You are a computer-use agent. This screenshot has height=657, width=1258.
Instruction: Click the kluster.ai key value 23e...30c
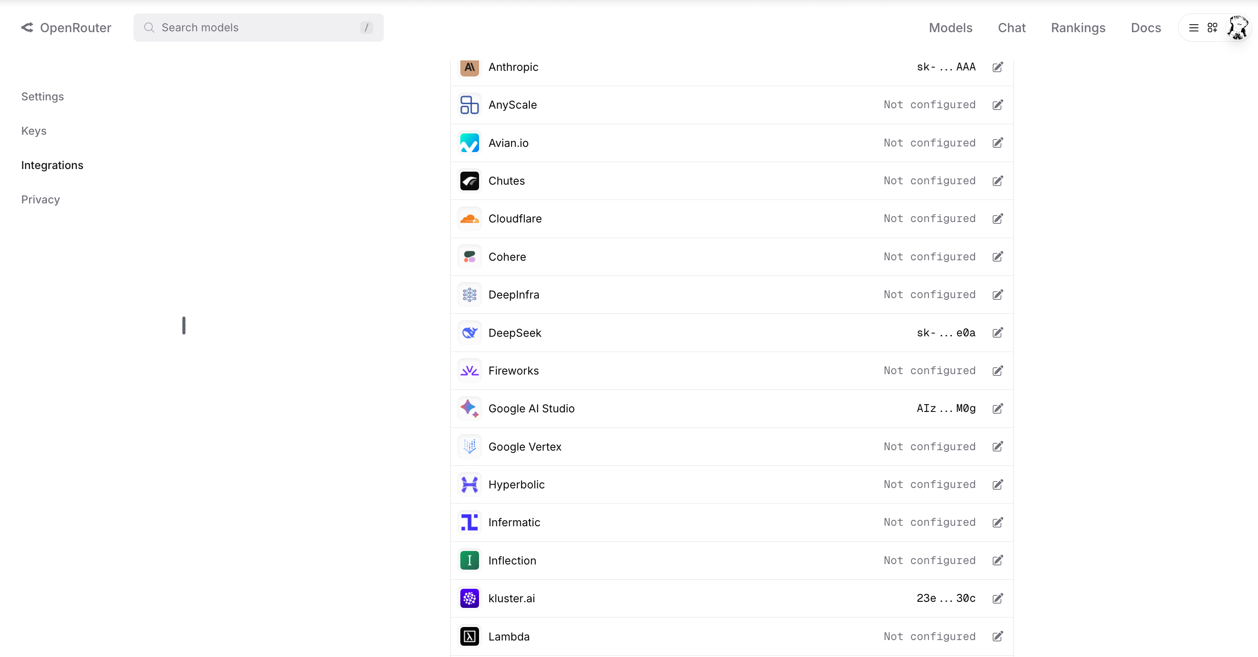tap(946, 598)
